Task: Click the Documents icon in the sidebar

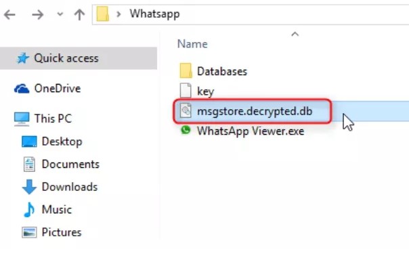Action: click(29, 165)
